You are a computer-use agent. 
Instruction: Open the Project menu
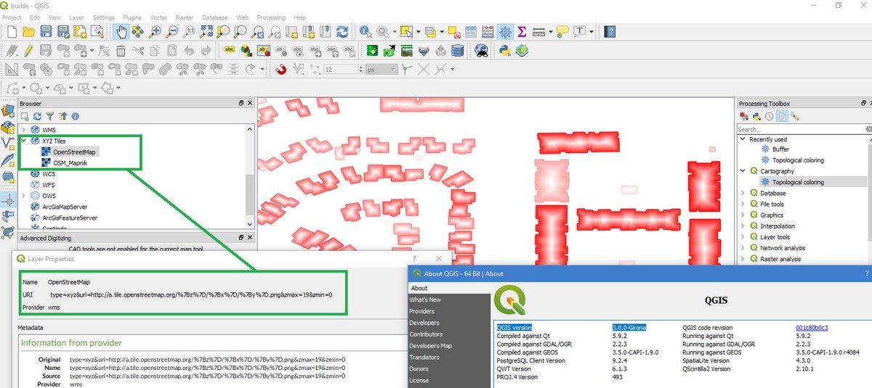(x=12, y=17)
